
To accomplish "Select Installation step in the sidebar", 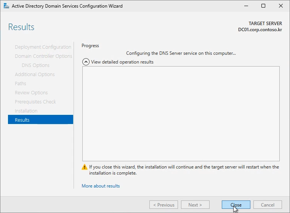I will tap(26, 111).
